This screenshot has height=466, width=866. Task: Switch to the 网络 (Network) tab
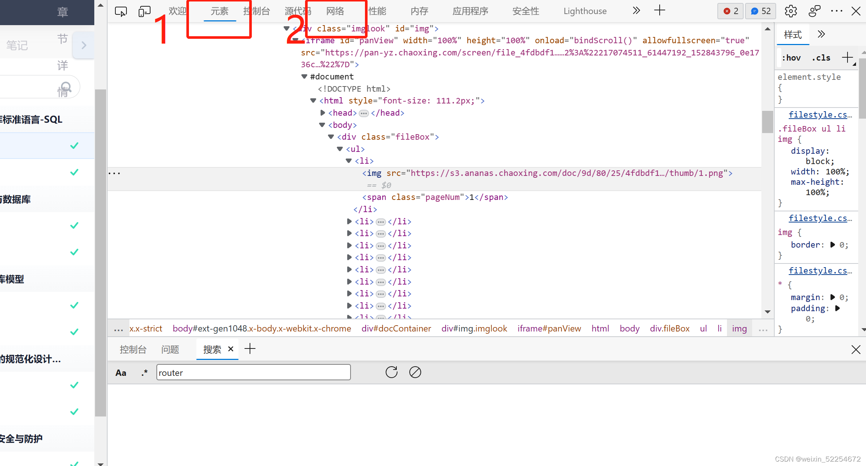click(335, 11)
